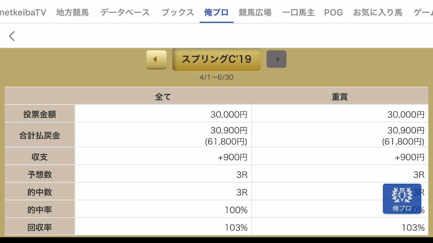Switch to the POG tab
Viewport: 433px width, 243px height.
[333, 12]
